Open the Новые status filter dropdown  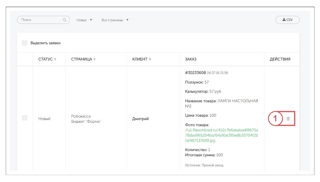[x=84, y=20]
